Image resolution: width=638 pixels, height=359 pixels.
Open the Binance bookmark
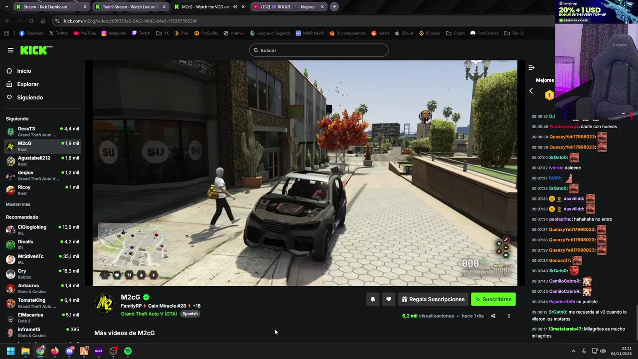(x=429, y=33)
